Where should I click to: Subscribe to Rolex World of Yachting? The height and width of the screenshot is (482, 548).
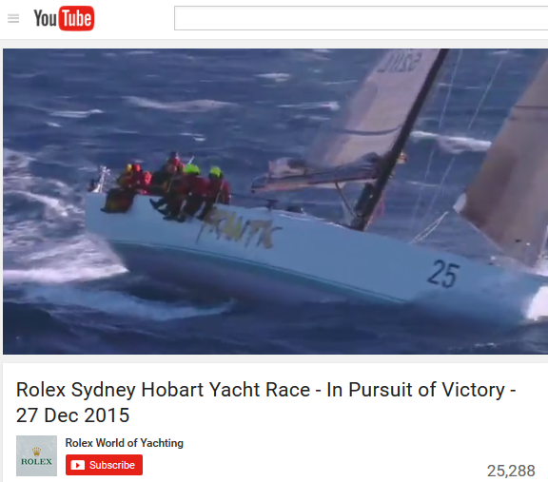click(104, 465)
